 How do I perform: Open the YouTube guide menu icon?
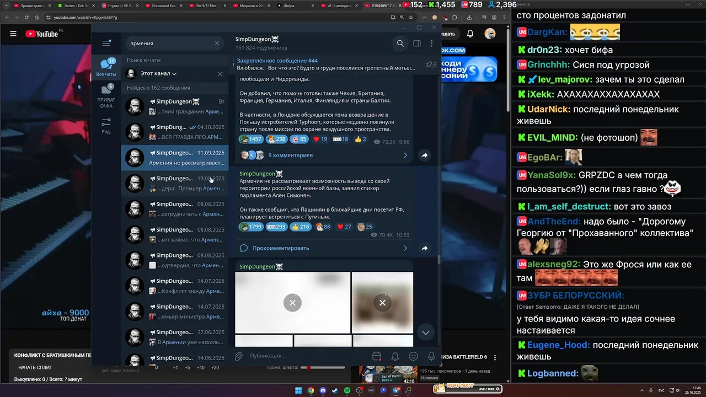[x=13, y=34]
